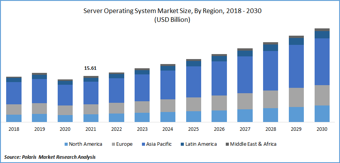Click the North America legend color swatch
Viewport: 340px width, 163px height.
coord(66,144)
